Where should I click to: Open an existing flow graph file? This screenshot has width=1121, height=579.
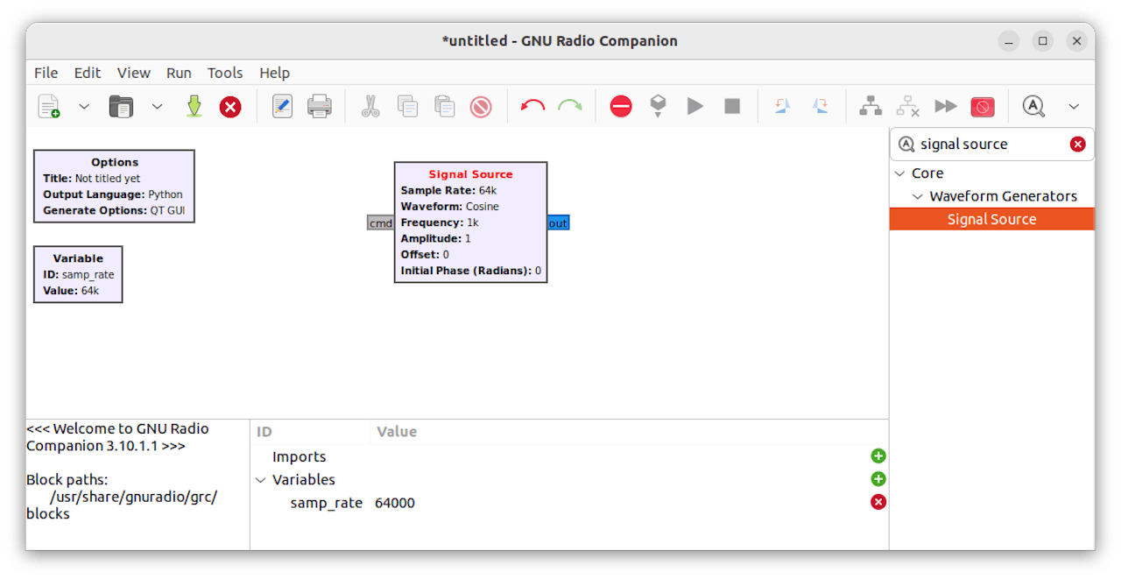coord(121,107)
